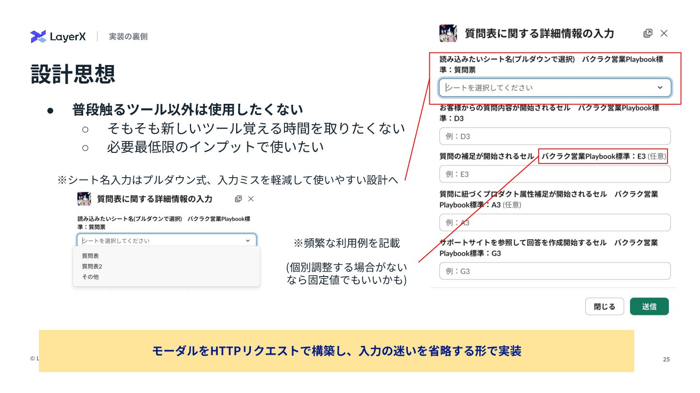The height and width of the screenshot is (393, 700).
Task: Click the 例：A3 input field
Action: click(555, 223)
